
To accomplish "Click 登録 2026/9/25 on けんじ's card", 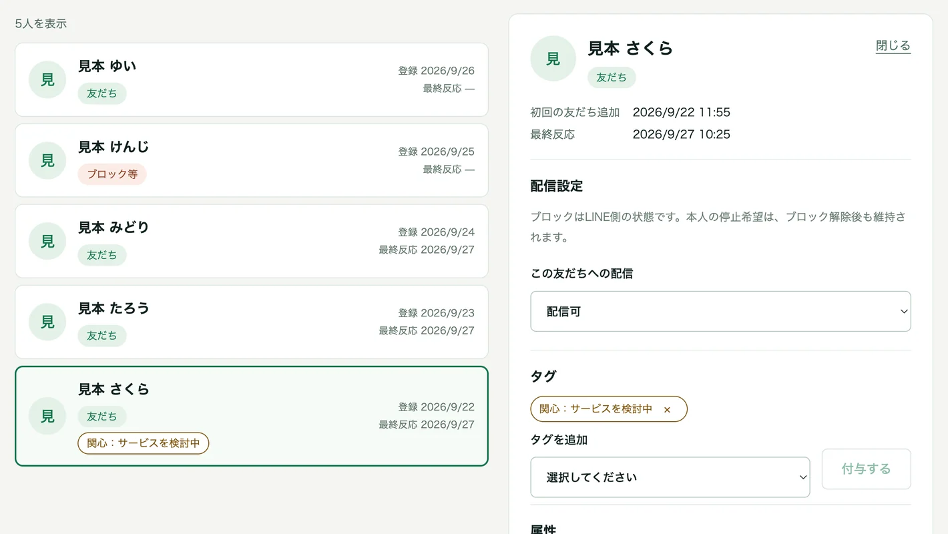I will pyautogui.click(x=437, y=152).
